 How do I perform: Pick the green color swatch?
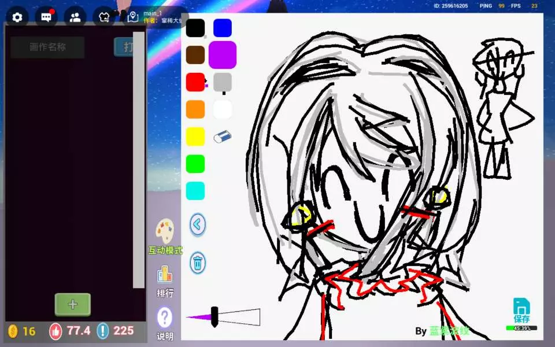[x=195, y=164]
